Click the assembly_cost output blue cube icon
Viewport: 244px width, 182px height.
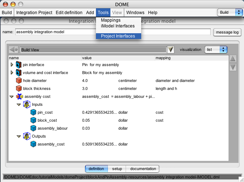click(x=33, y=144)
